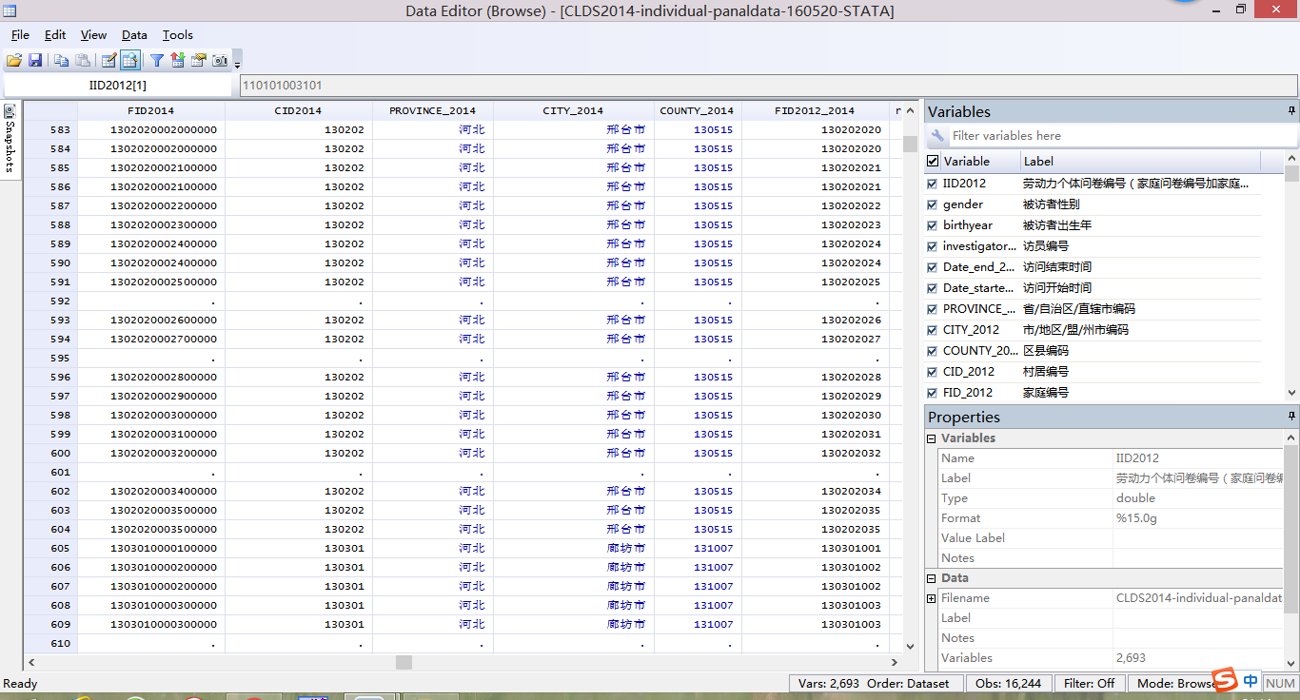
Task: Collapse the Variables section in Properties
Action: pyautogui.click(x=931, y=438)
